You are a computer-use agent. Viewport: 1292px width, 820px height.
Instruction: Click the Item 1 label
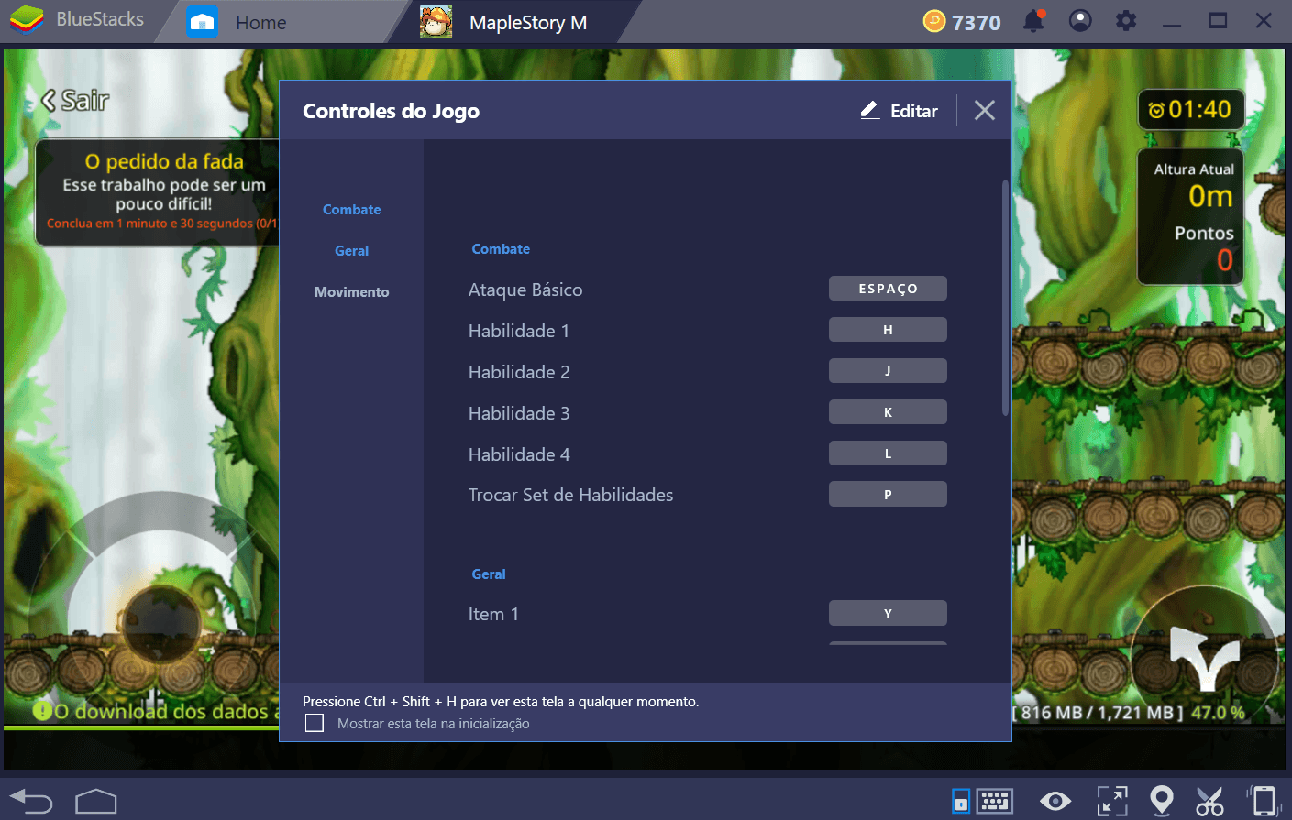(x=493, y=614)
